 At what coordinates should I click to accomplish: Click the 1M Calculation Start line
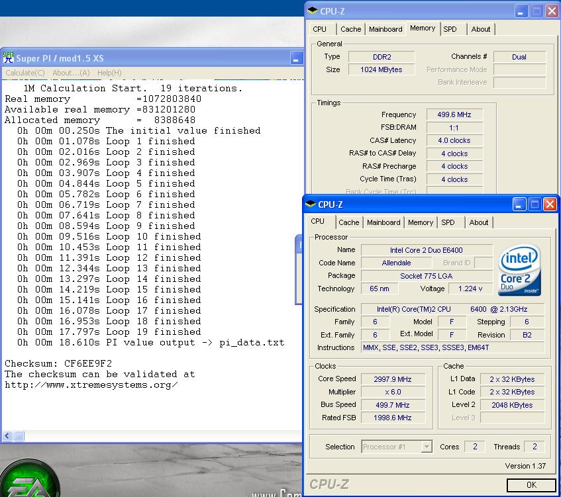[133, 88]
